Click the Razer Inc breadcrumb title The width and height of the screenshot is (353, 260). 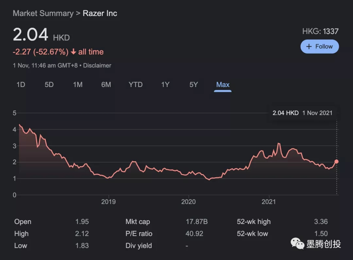[x=100, y=13]
